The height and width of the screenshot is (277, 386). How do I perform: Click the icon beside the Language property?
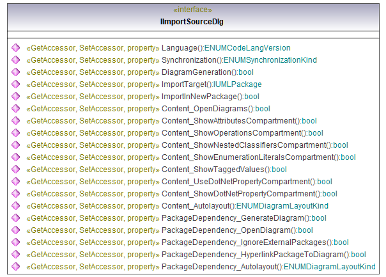coord(15,48)
